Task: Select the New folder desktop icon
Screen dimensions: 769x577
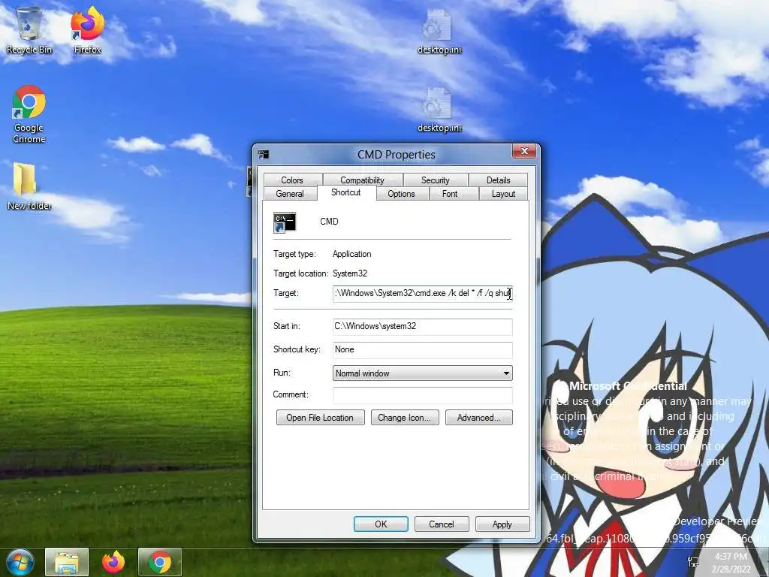Action: coord(29,186)
